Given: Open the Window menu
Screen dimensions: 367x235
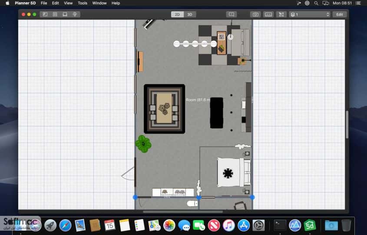Looking at the screenshot, I should coord(99,3).
